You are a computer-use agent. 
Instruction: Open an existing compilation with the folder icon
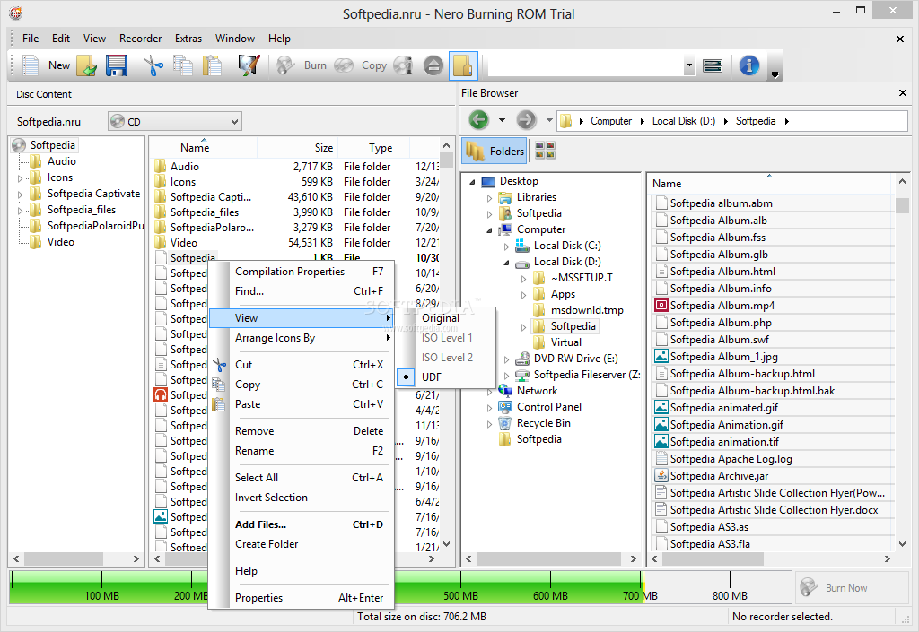coord(87,65)
